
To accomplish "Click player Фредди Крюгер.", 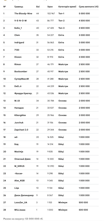I will (23, 93).
